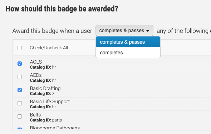Uncheck the Basic Drafting checkbox

click(x=20, y=90)
